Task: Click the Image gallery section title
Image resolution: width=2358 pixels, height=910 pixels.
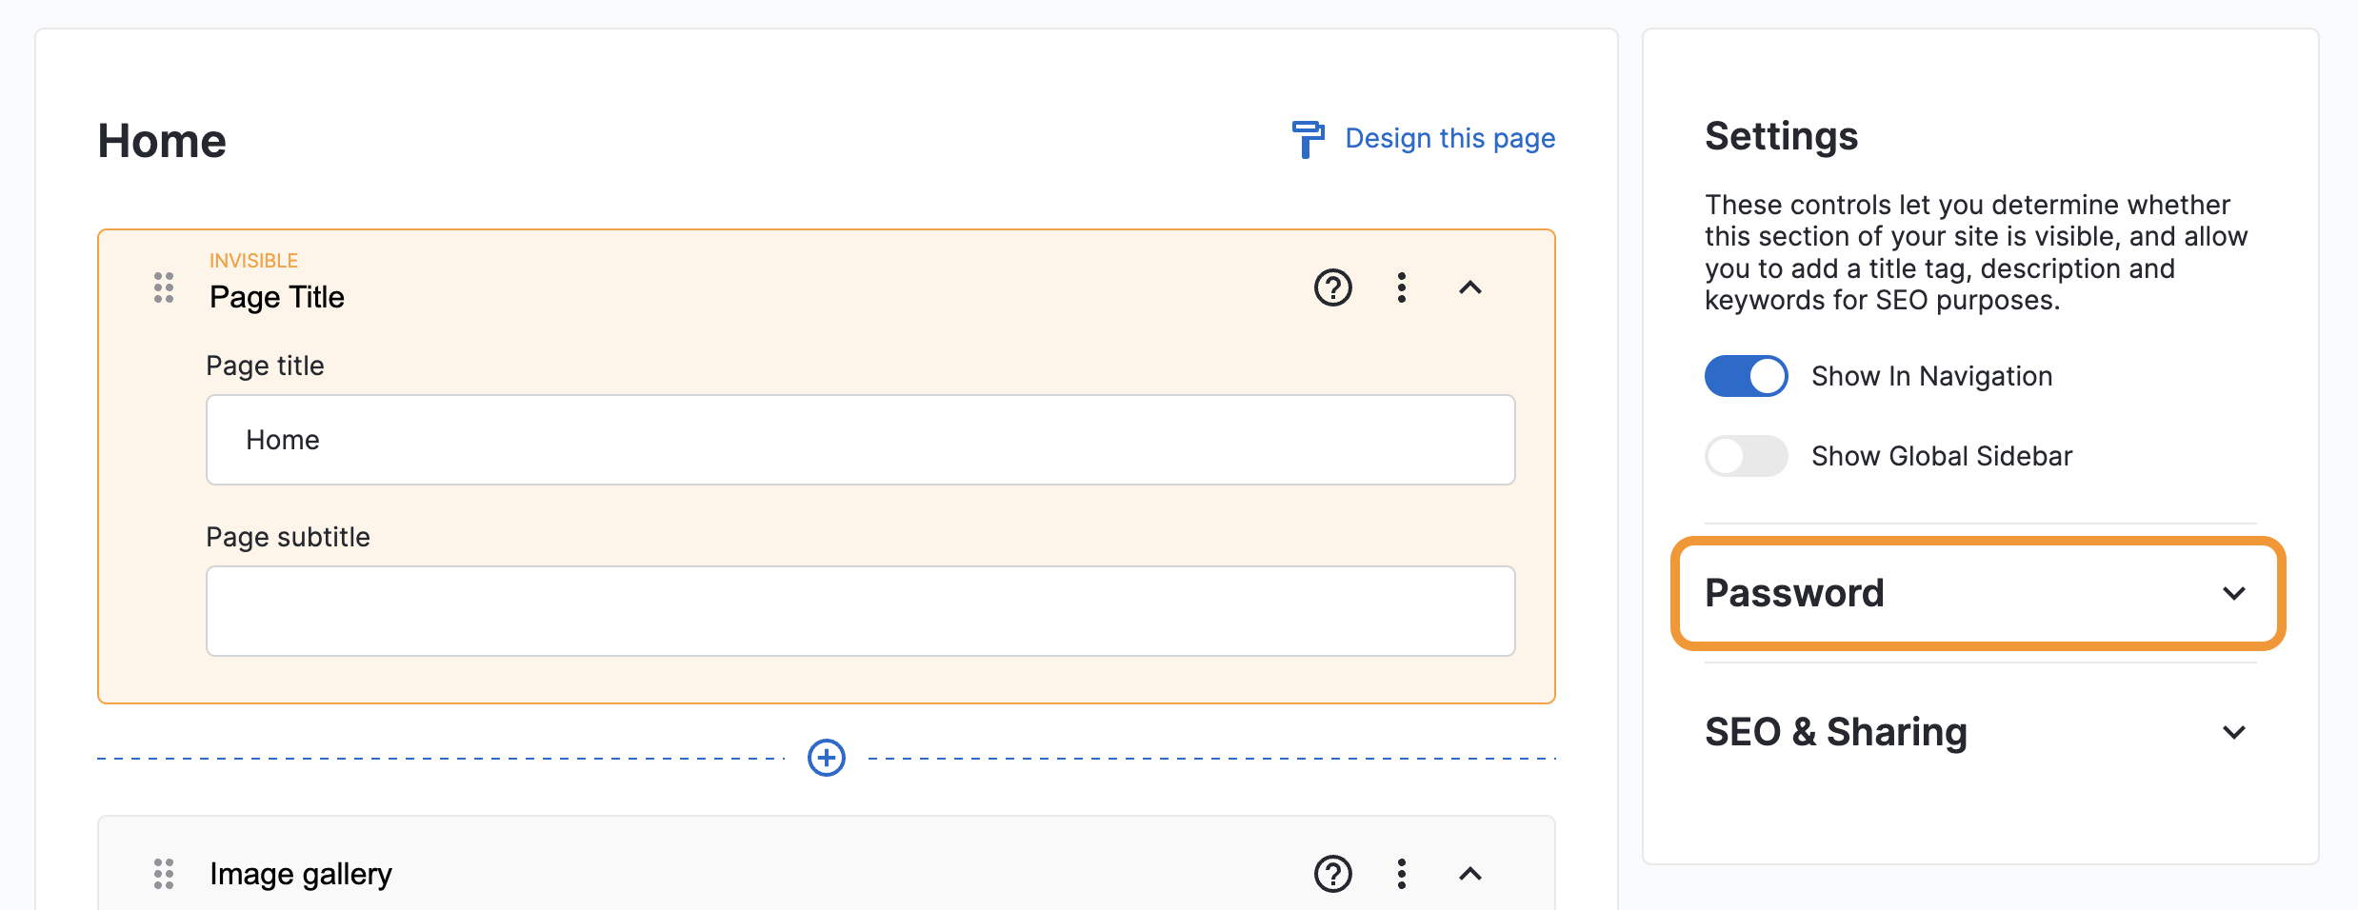Action: coord(301,874)
